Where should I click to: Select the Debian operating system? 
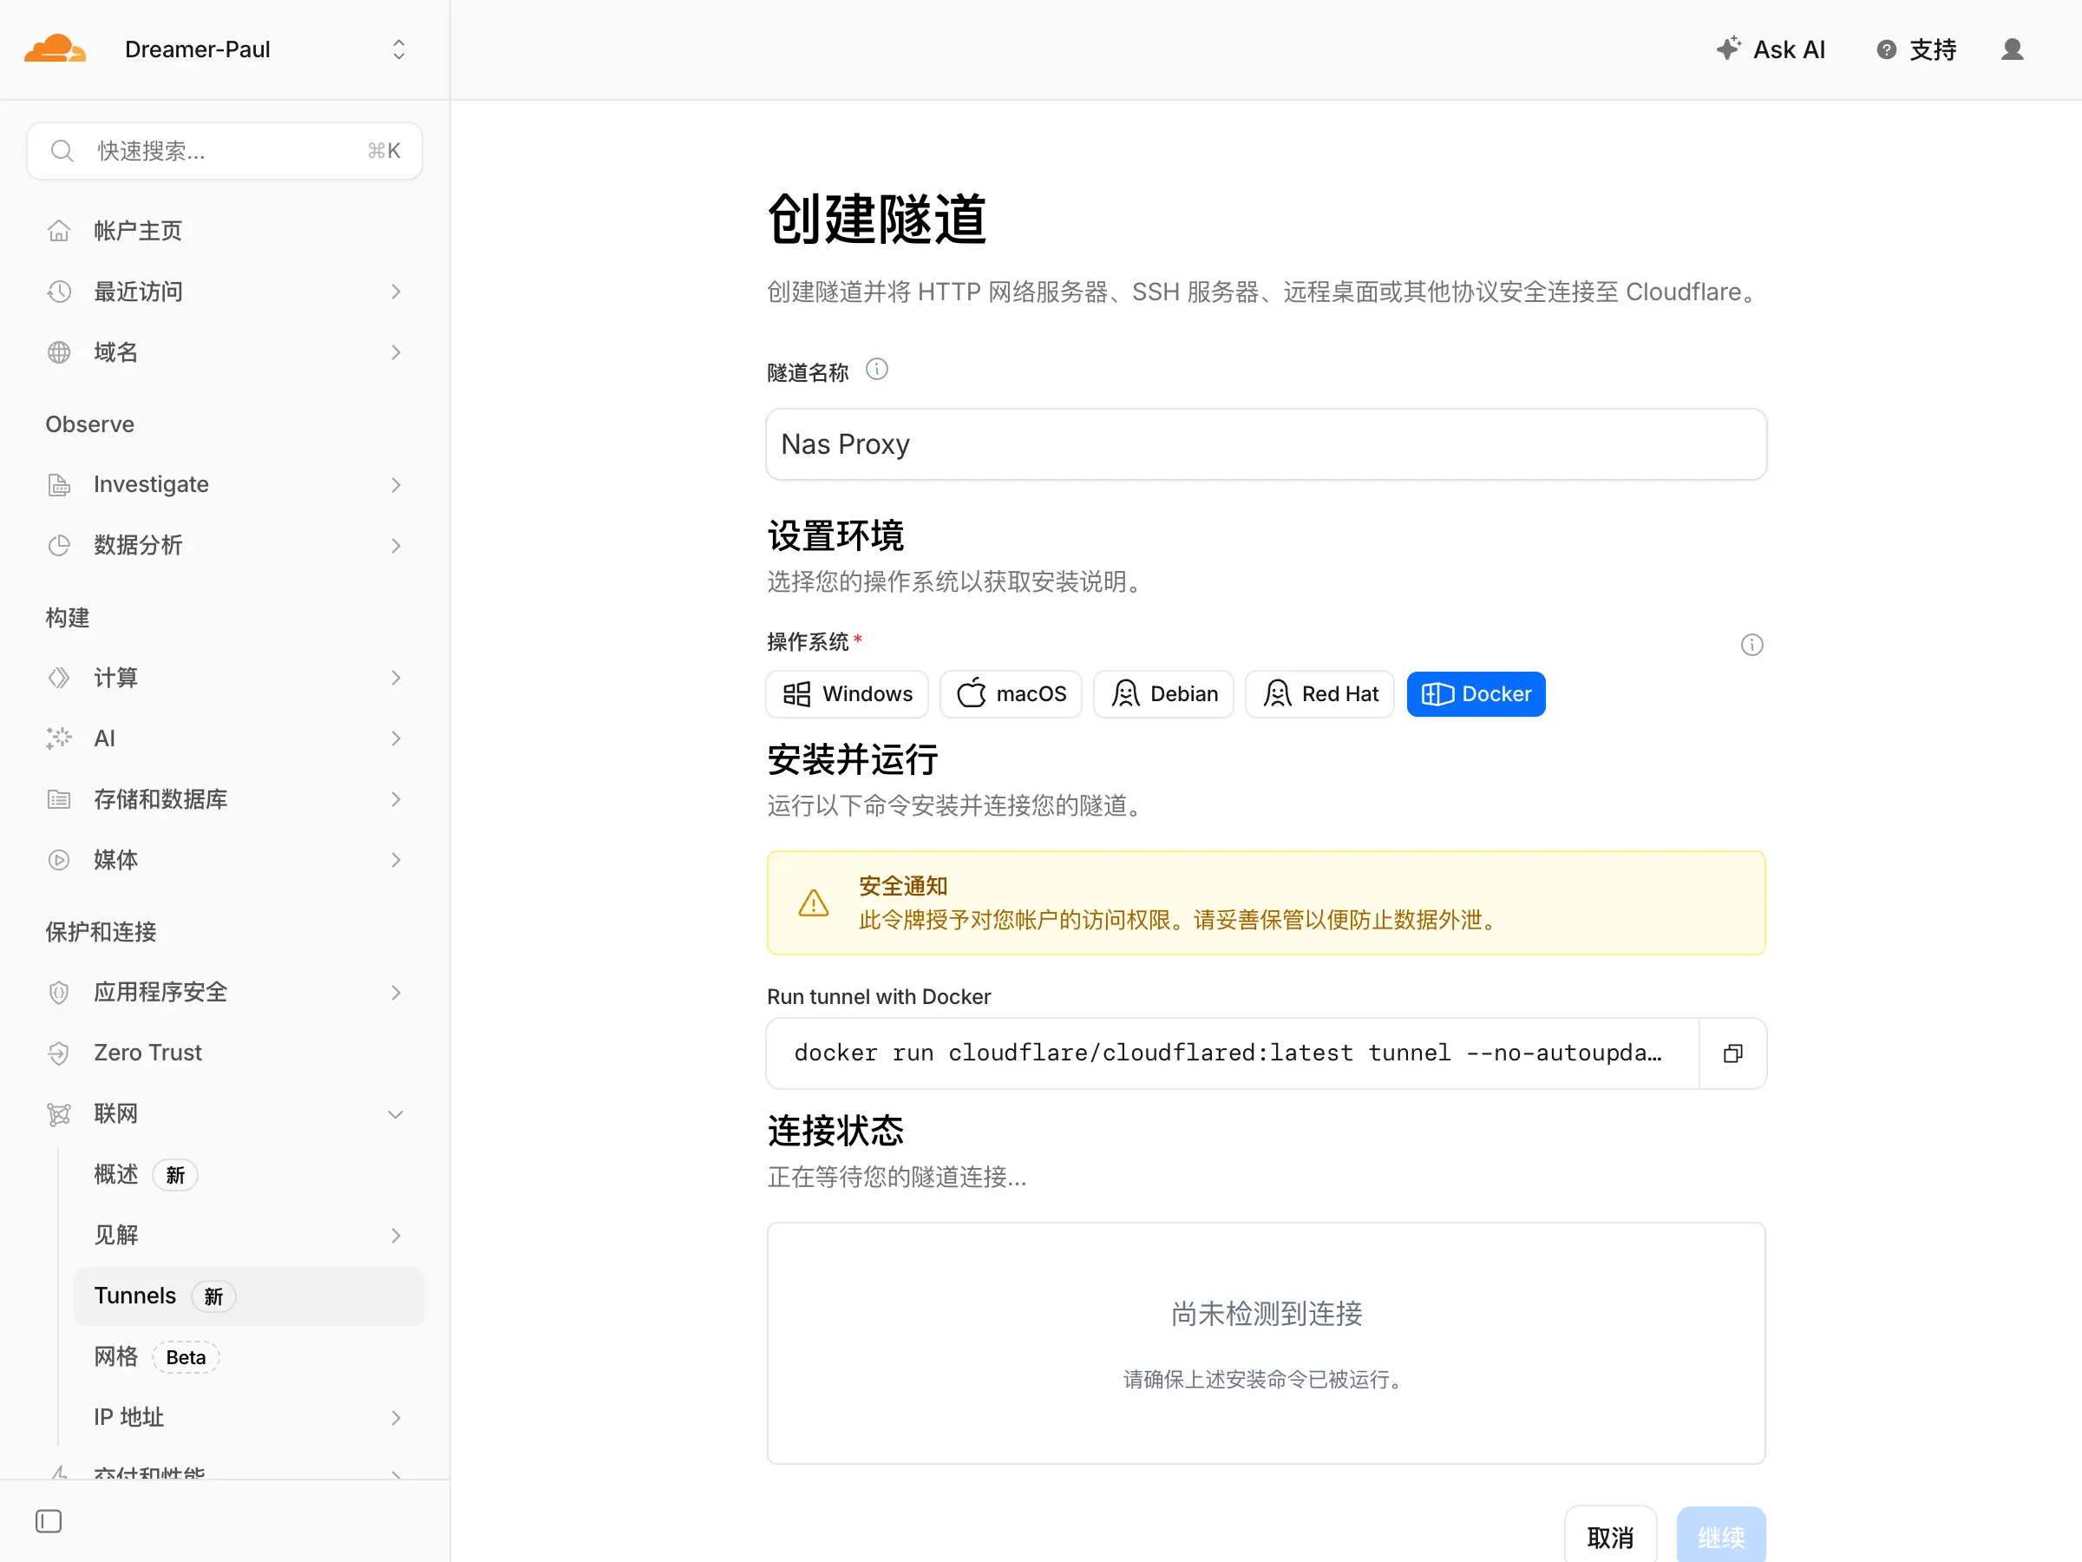[x=1163, y=694]
